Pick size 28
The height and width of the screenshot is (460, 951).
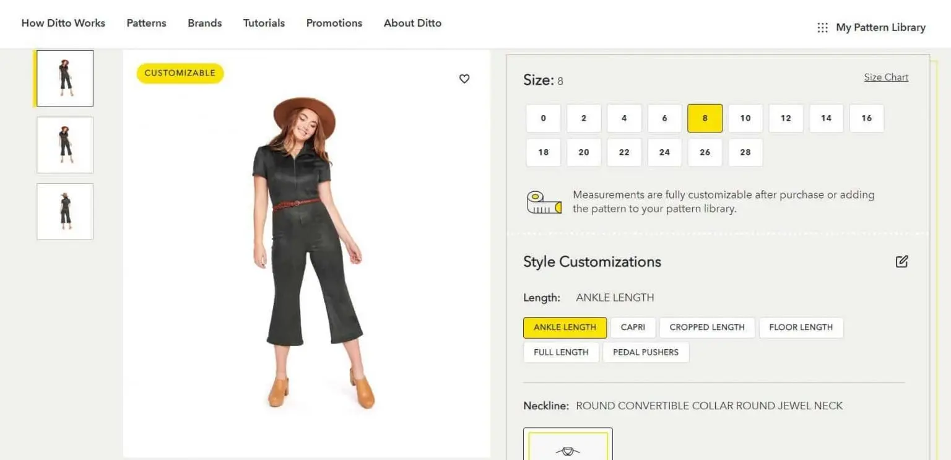pyautogui.click(x=745, y=152)
